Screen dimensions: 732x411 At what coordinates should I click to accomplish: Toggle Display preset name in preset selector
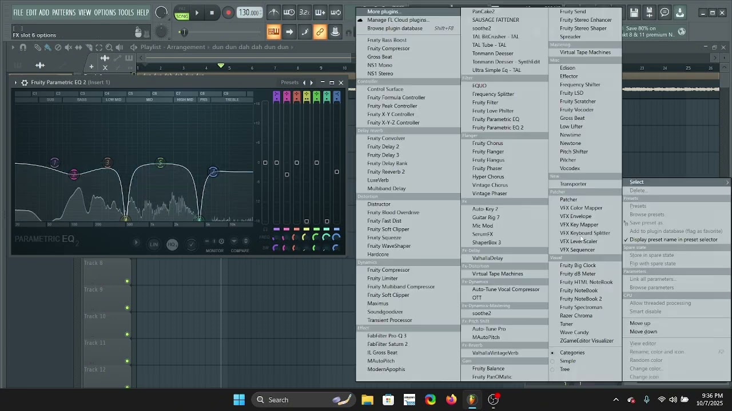673,240
